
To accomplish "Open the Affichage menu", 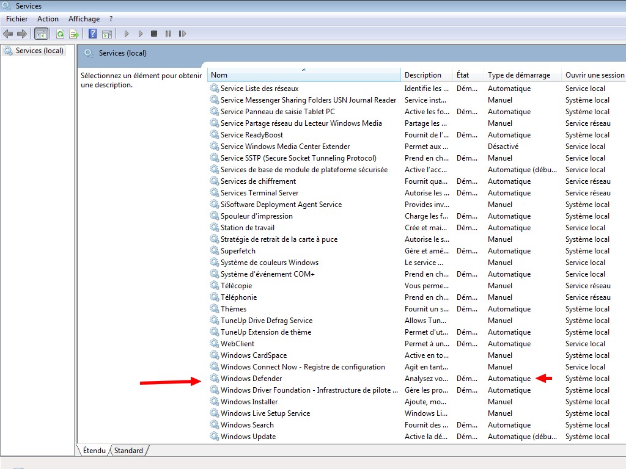I will click(84, 19).
